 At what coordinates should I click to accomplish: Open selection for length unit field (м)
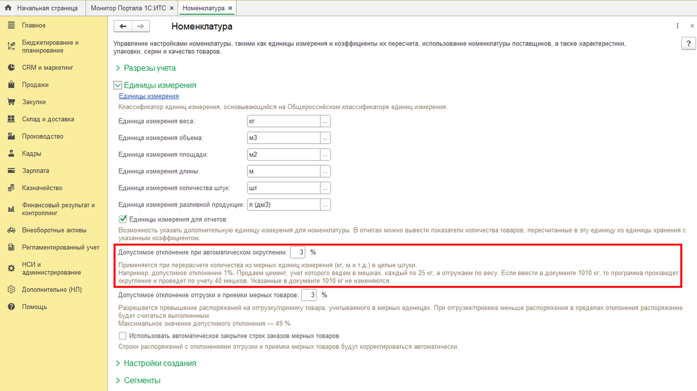tap(326, 172)
